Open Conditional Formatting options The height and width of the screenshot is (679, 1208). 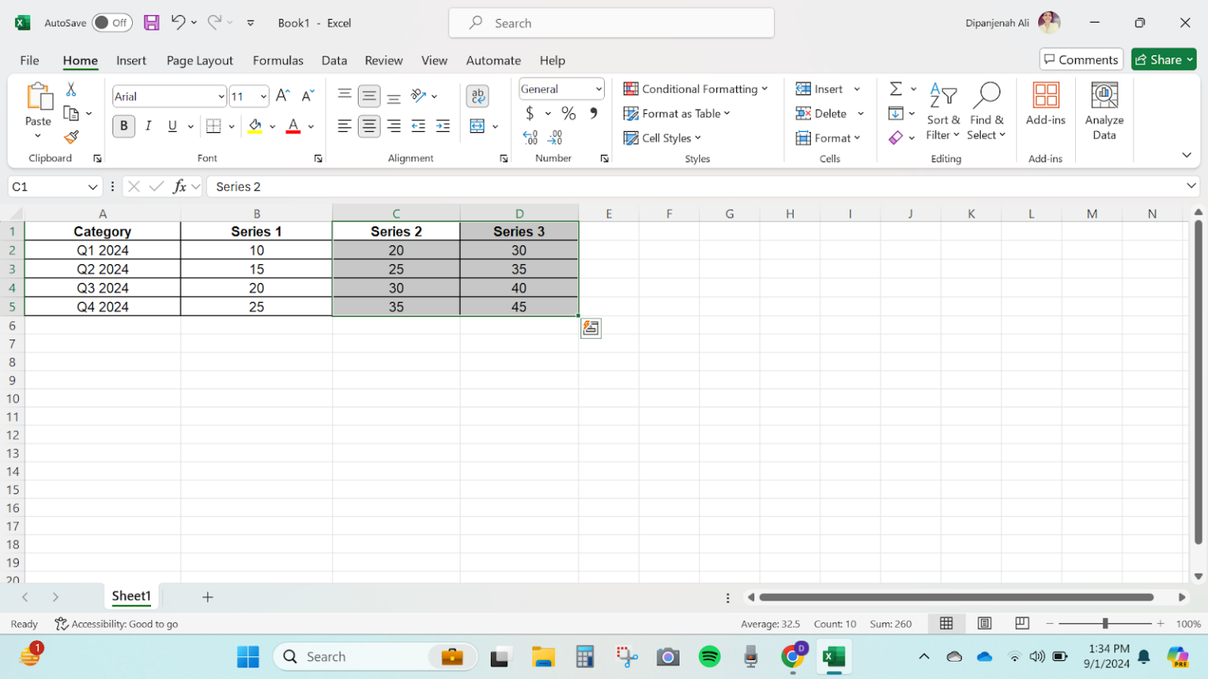click(695, 89)
